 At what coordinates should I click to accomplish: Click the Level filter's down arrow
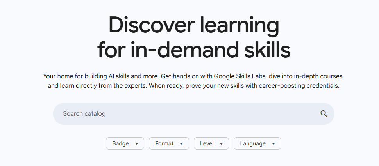pyautogui.click(x=221, y=144)
